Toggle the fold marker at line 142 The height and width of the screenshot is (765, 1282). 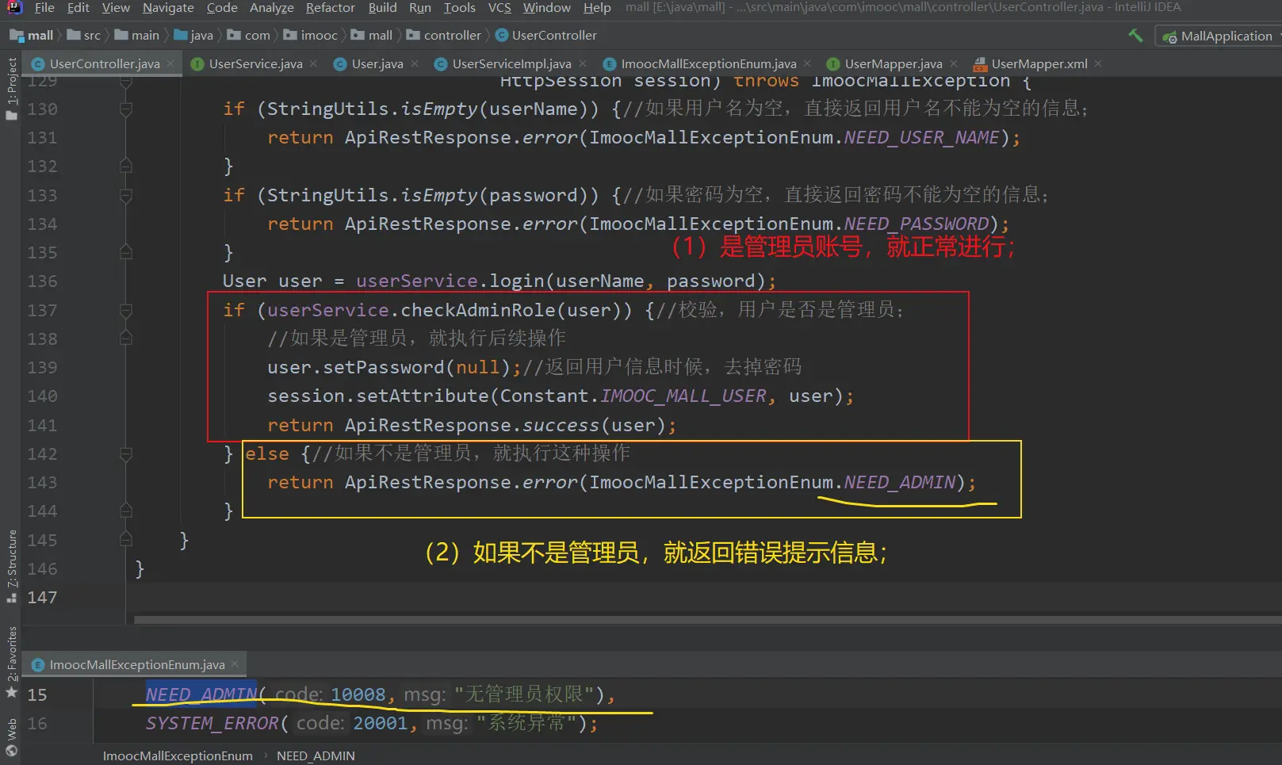click(x=125, y=453)
